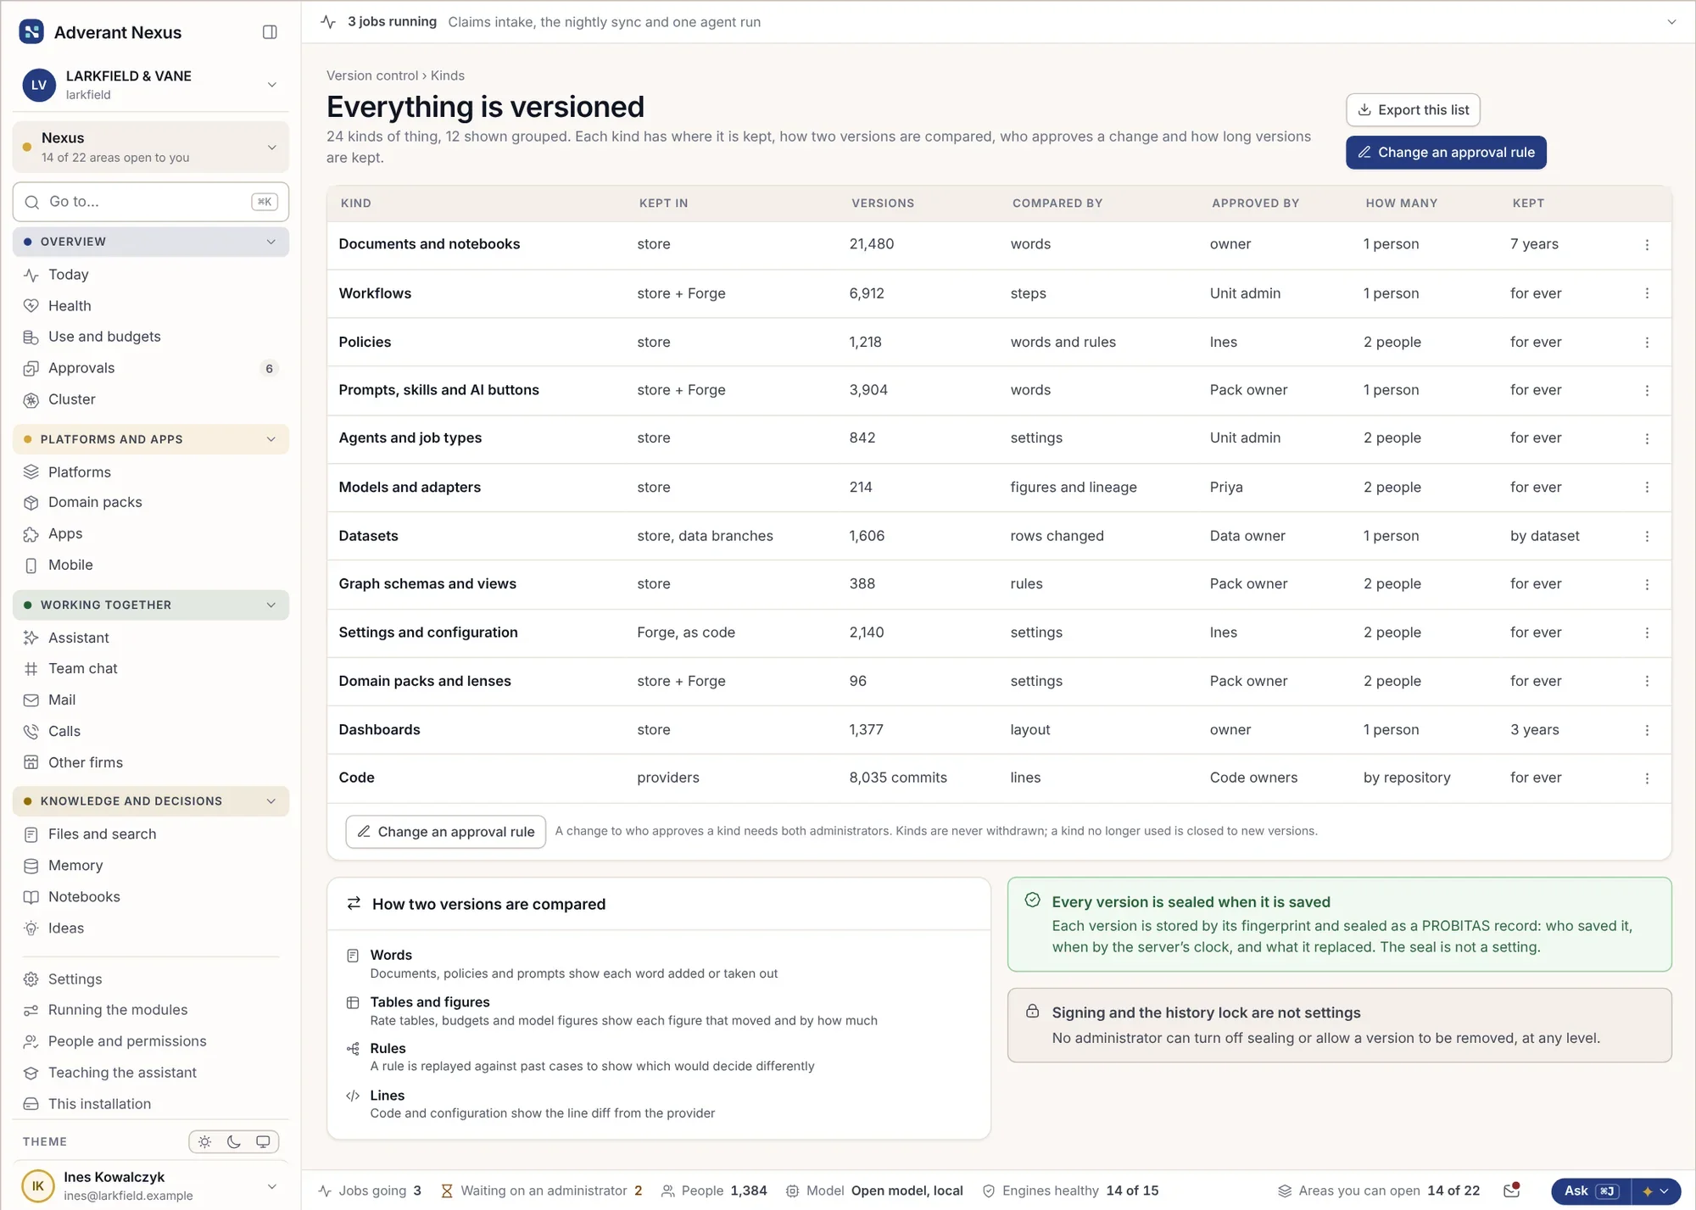Open row menu for Agents and job types
1696x1210 pixels.
(1647, 438)
